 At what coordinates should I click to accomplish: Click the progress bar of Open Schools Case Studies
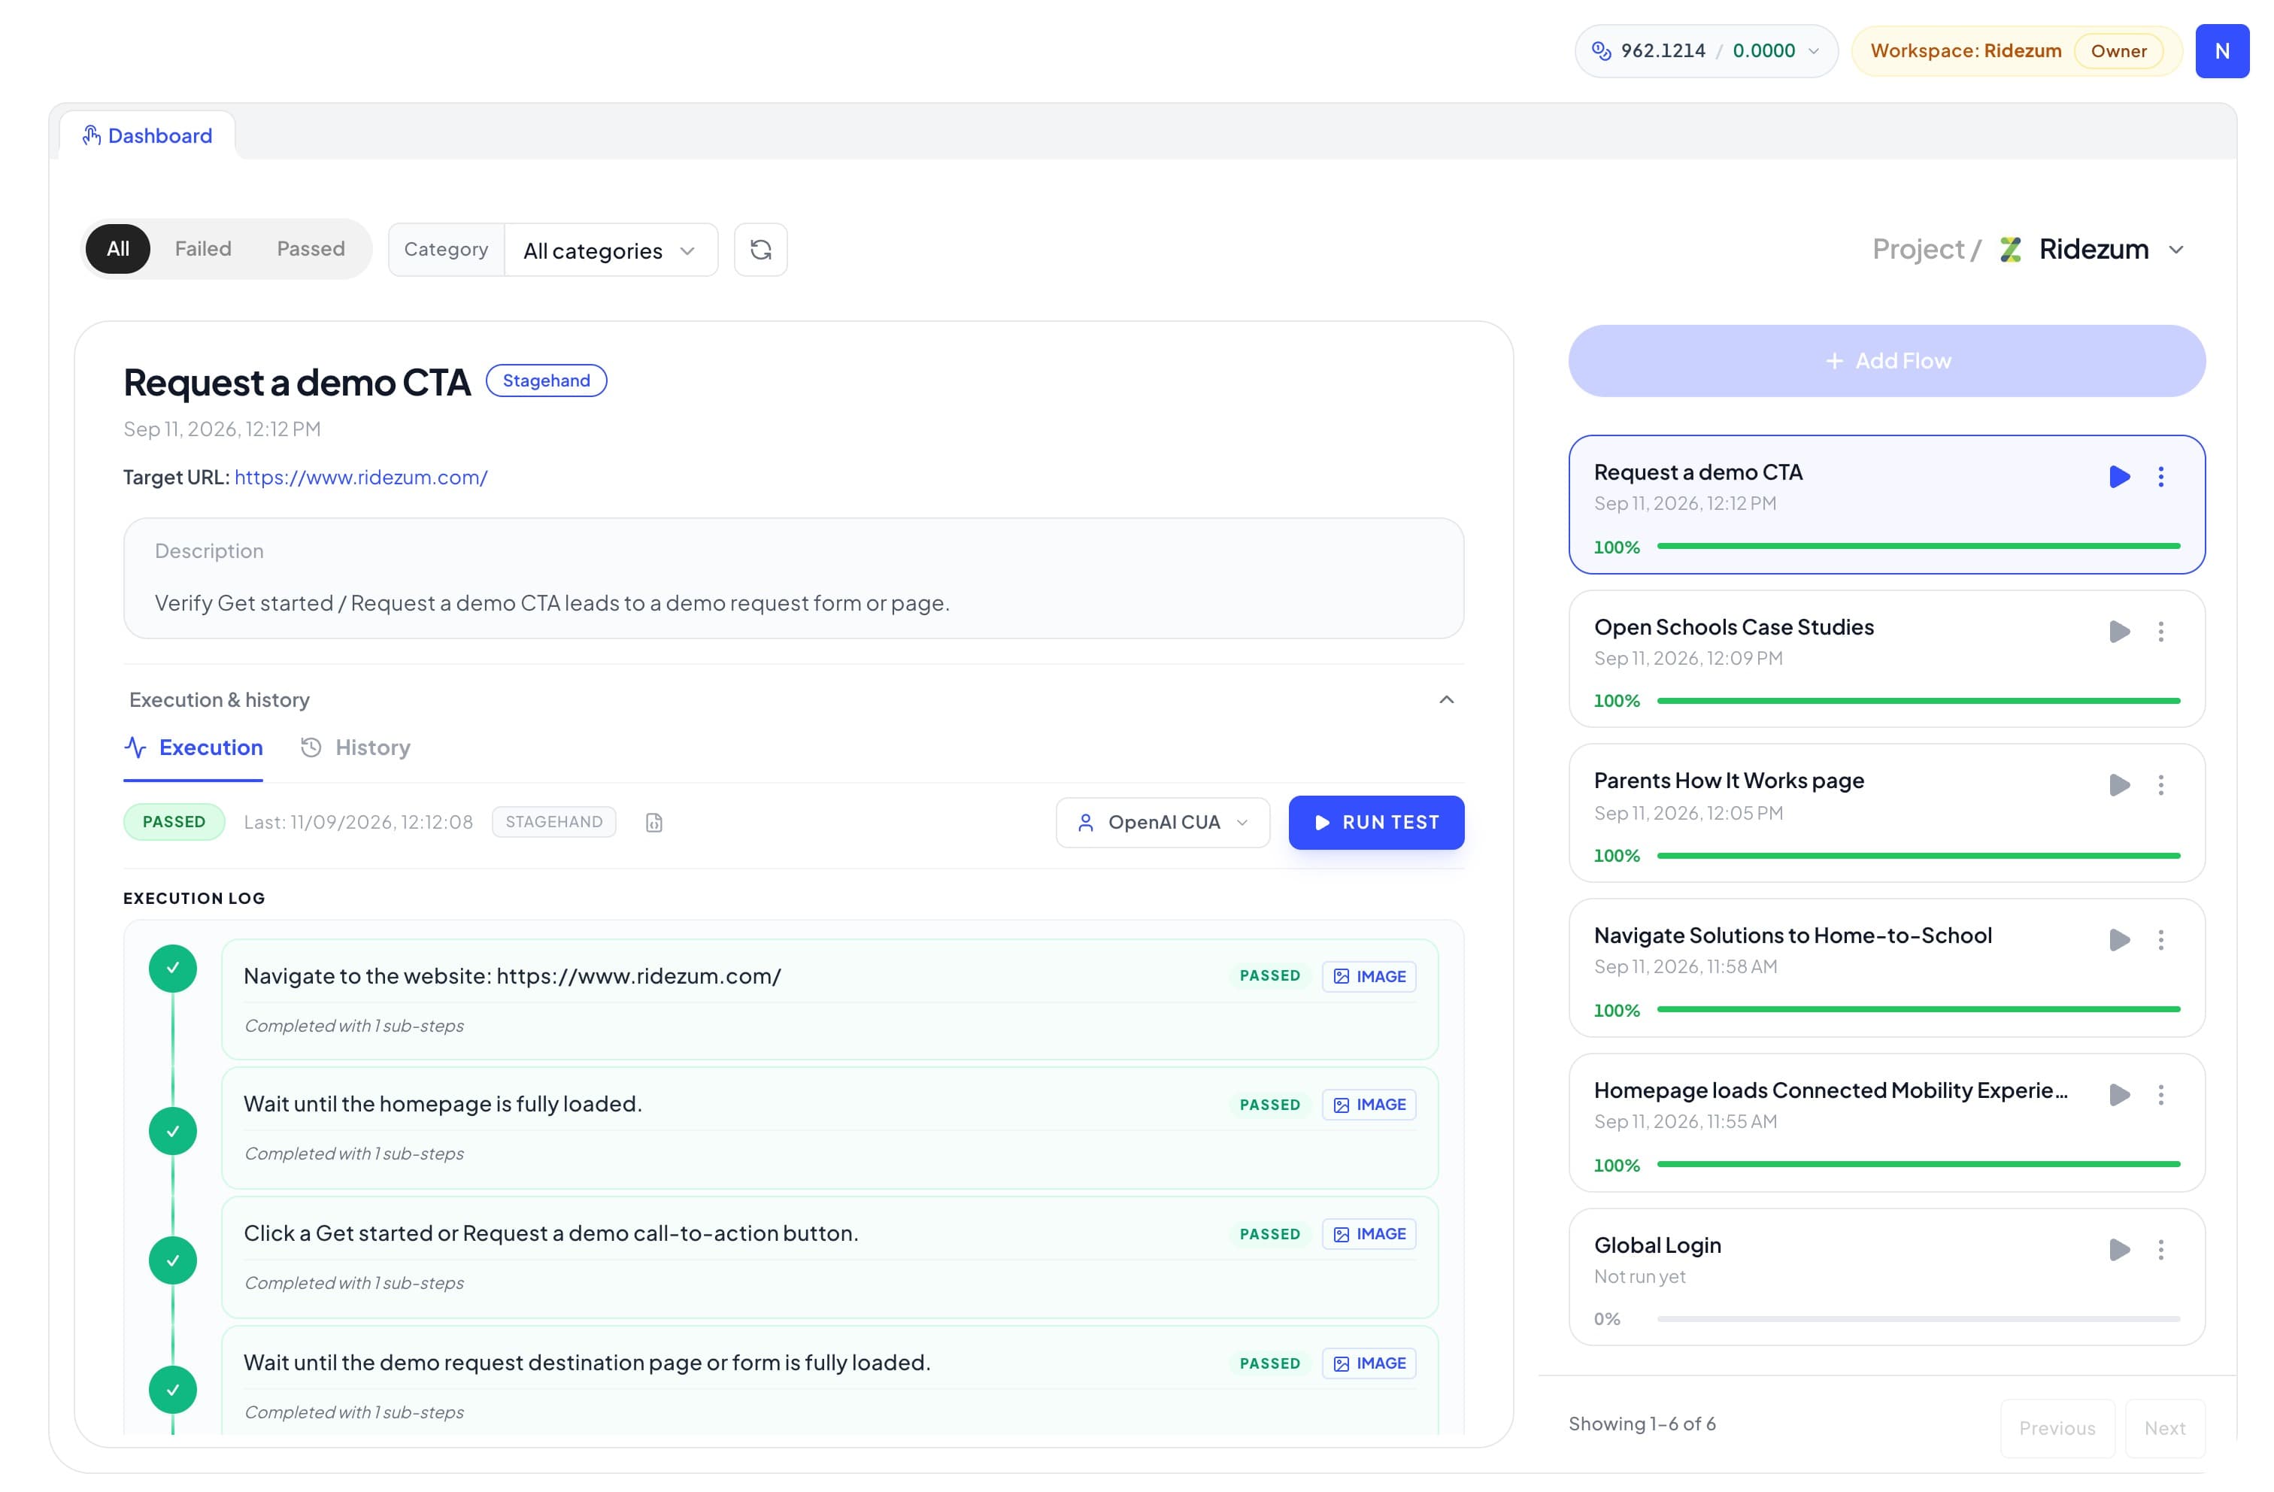point(1918,701)
